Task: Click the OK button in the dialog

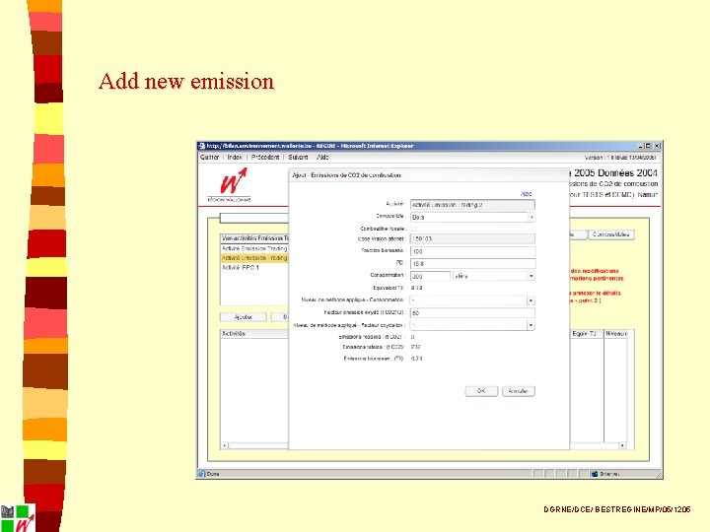Action: pos(481,391)
